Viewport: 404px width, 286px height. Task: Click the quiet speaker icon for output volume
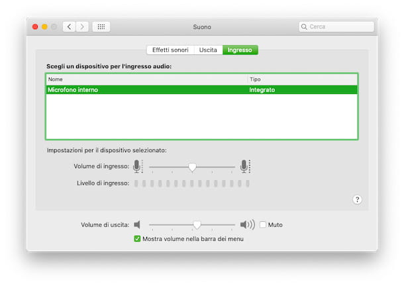137,224
